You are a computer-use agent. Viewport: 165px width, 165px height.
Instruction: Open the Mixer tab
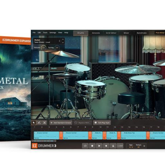pyautogui.click(x=126, y=33)
